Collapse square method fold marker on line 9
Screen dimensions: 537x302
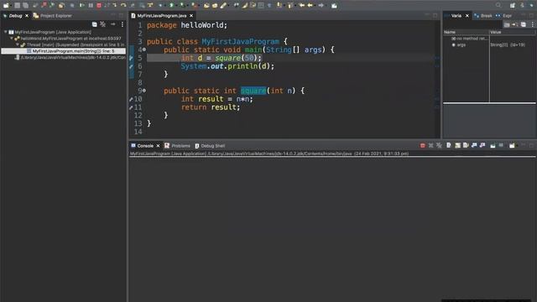tap(144, 91)
